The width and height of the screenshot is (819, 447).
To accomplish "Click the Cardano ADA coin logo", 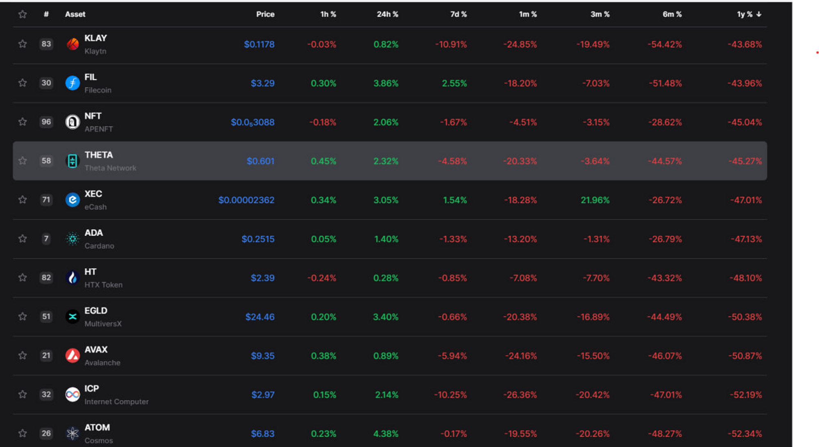I will [72, 238].
